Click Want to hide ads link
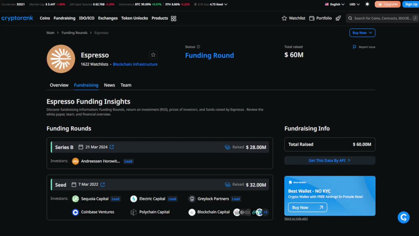 click(296, 219)
